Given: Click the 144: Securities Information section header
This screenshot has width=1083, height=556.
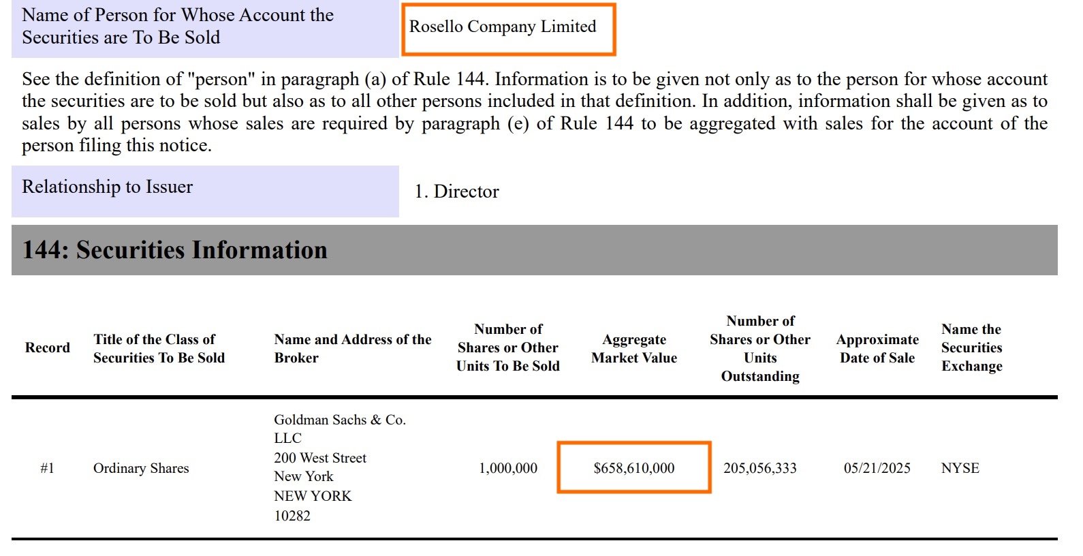Looking at the screenshot, I should [175, 250].
